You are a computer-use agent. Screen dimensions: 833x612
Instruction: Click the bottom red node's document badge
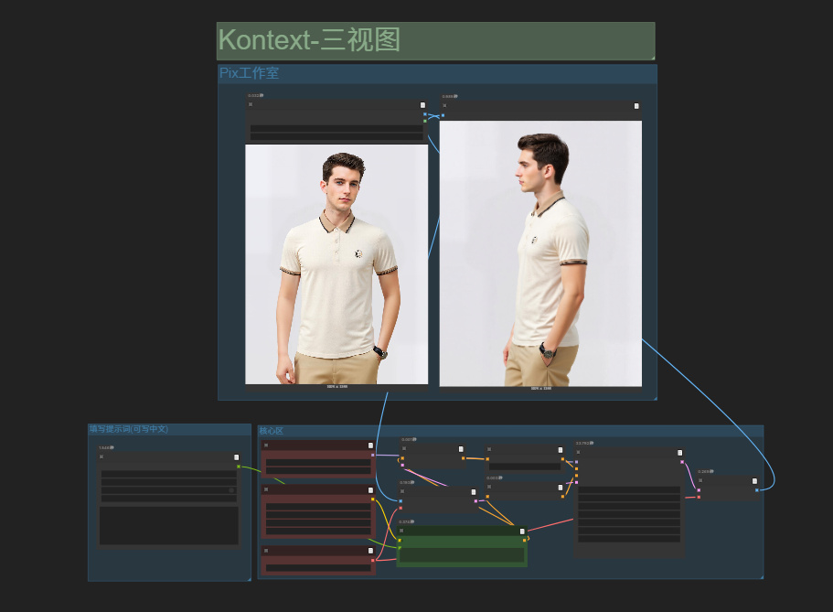point(371,551)
